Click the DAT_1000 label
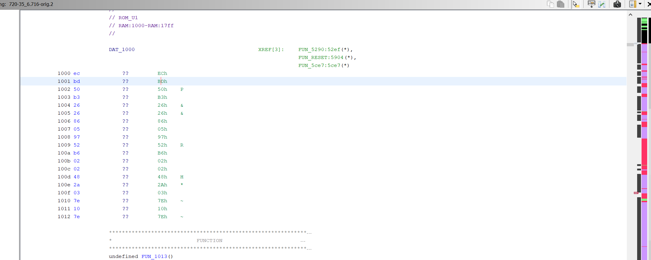Viewport: 651px width, 260px height. pyautogui.click(x=122, y=50)
